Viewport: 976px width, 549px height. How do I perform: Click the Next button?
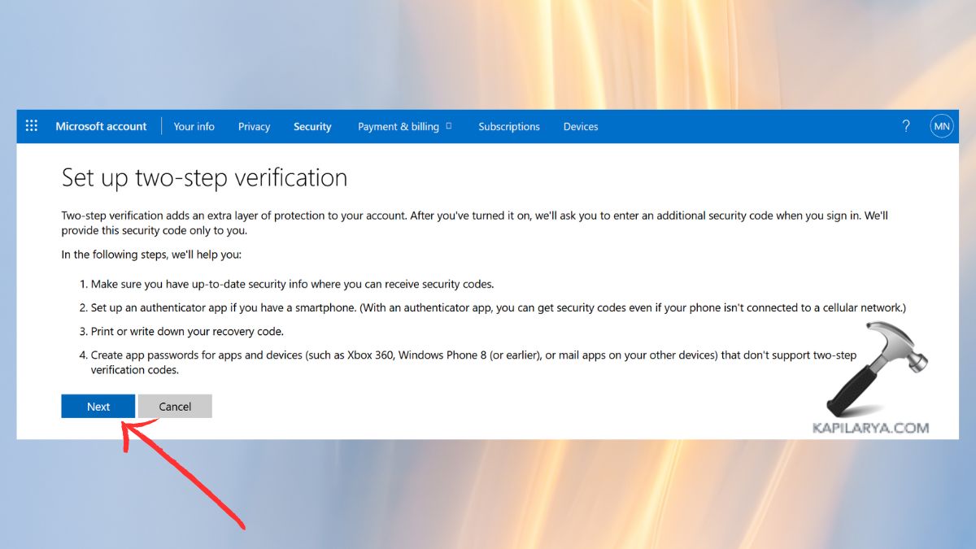click(98, 406)
